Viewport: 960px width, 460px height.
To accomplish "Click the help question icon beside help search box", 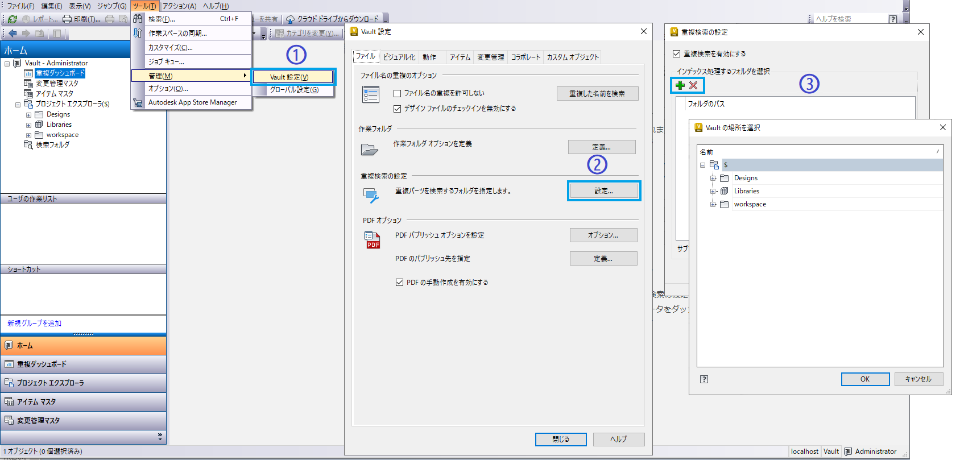I will click(893, 19).
